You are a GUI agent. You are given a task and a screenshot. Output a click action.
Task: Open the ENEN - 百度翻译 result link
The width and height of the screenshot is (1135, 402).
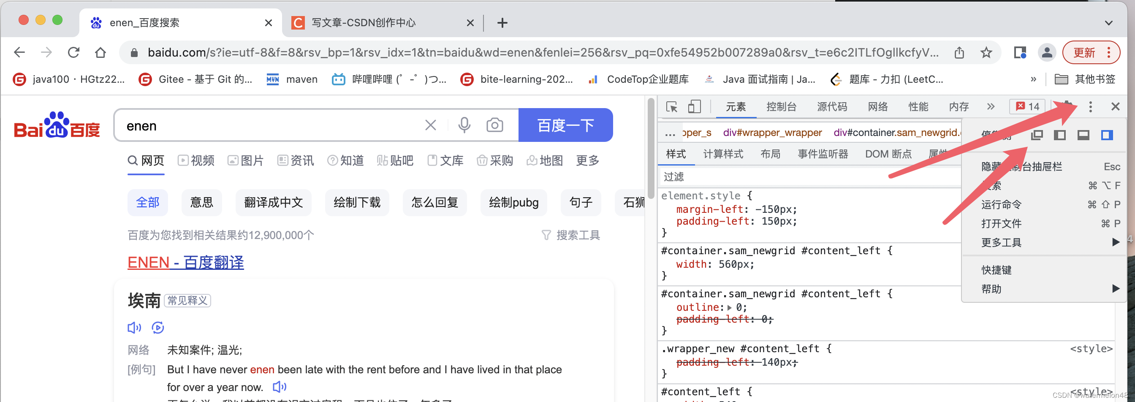point(185,262)
